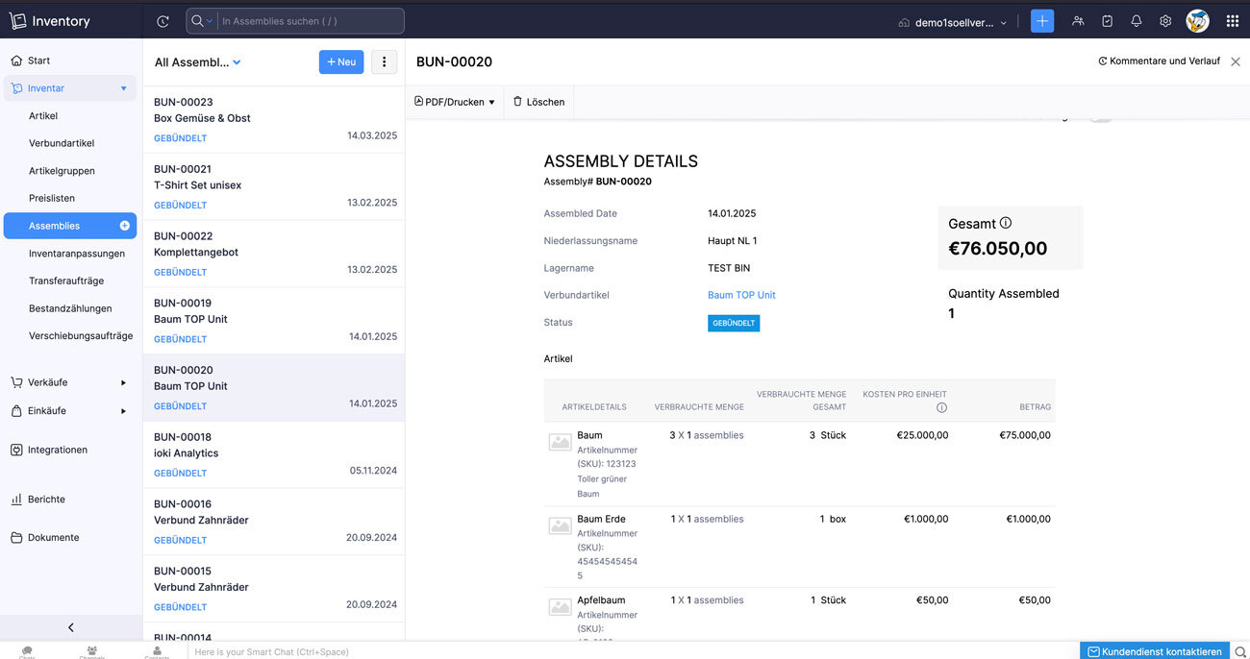Viewport: 1250px width, 659px height.
Task: Click the Apfelbaum item image placeholder
Action: [560, 607]
